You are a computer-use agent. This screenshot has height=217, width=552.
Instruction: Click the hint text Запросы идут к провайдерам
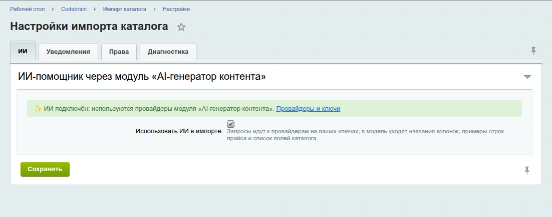[366, 135]
